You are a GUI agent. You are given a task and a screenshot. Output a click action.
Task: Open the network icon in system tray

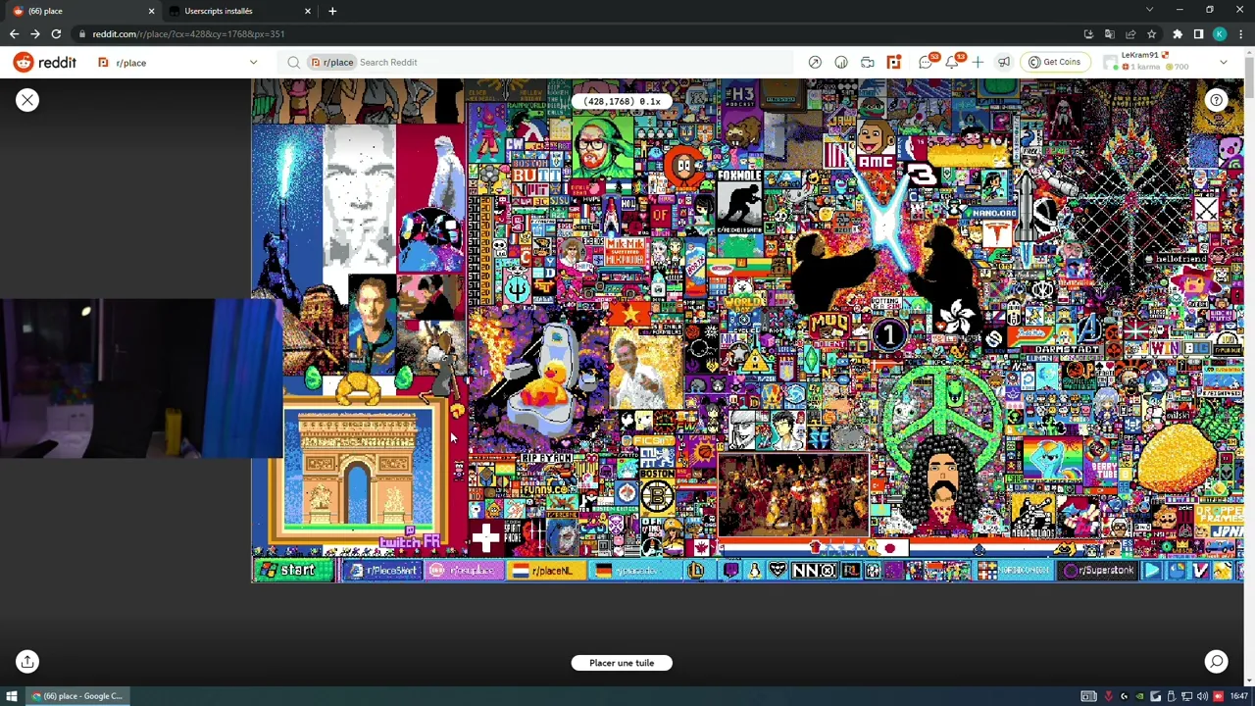click(1186, 696)
